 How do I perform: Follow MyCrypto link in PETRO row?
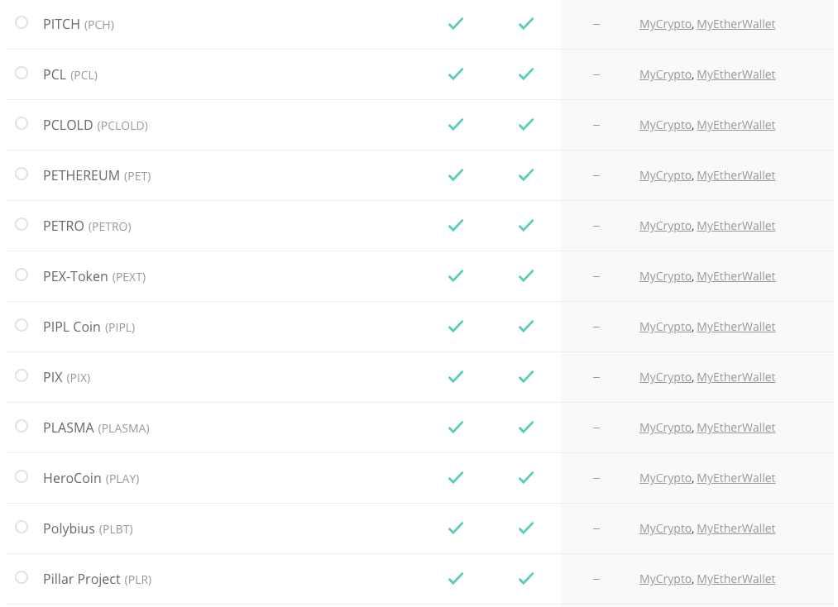pos(665,226)
